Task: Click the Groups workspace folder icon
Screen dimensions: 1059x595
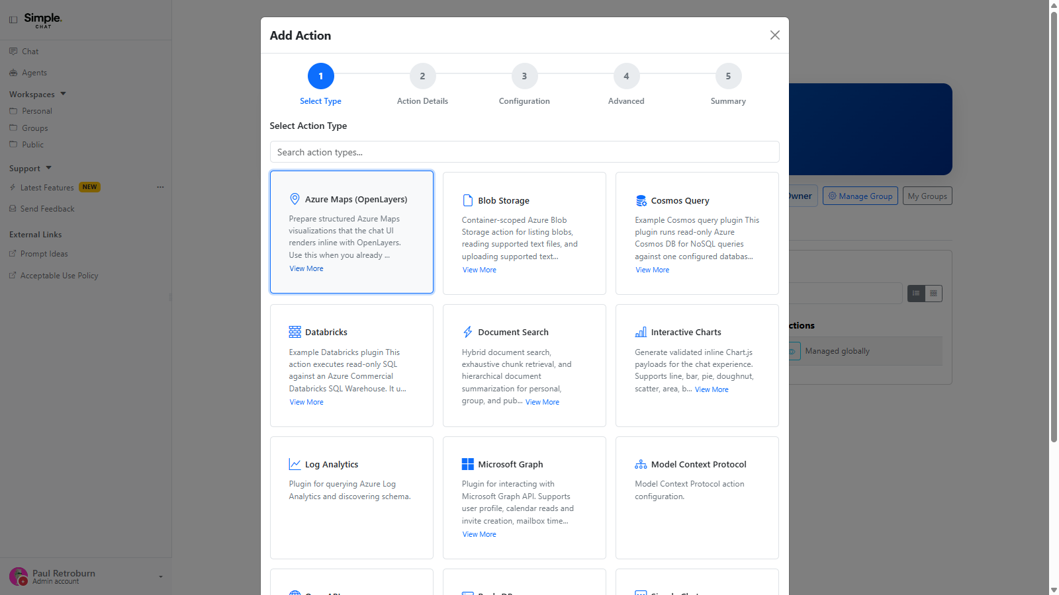Action: click(x=13, y=128)
